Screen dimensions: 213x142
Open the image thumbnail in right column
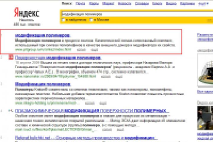pos(205,70)
